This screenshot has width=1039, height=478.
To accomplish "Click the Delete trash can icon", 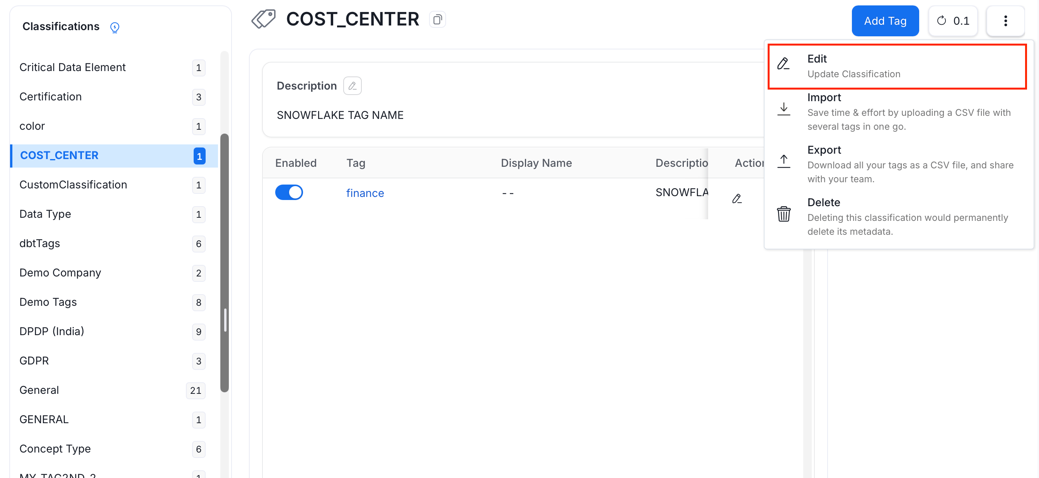I will [x=784, y=214].
